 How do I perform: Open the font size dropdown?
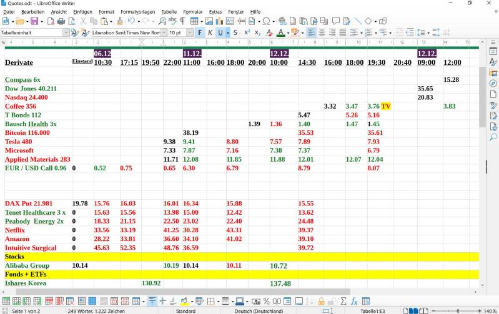(190, 32)
